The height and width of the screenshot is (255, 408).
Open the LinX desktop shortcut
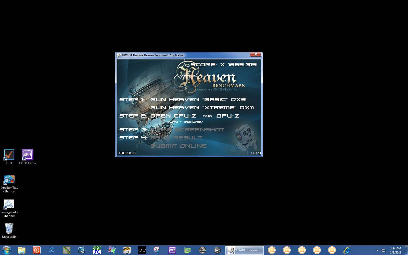point(9,157)
